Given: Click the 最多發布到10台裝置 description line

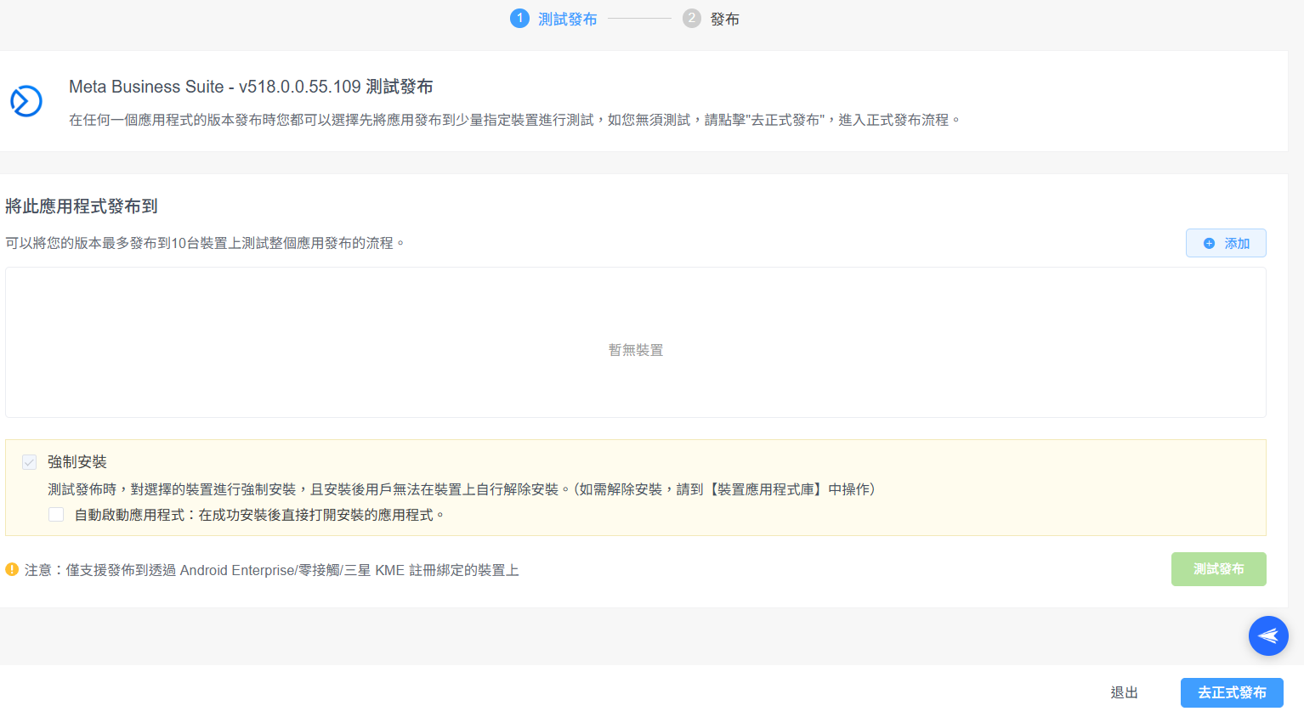Looking at the screenshot, I should pyautogui.click(x=205, y=243).
